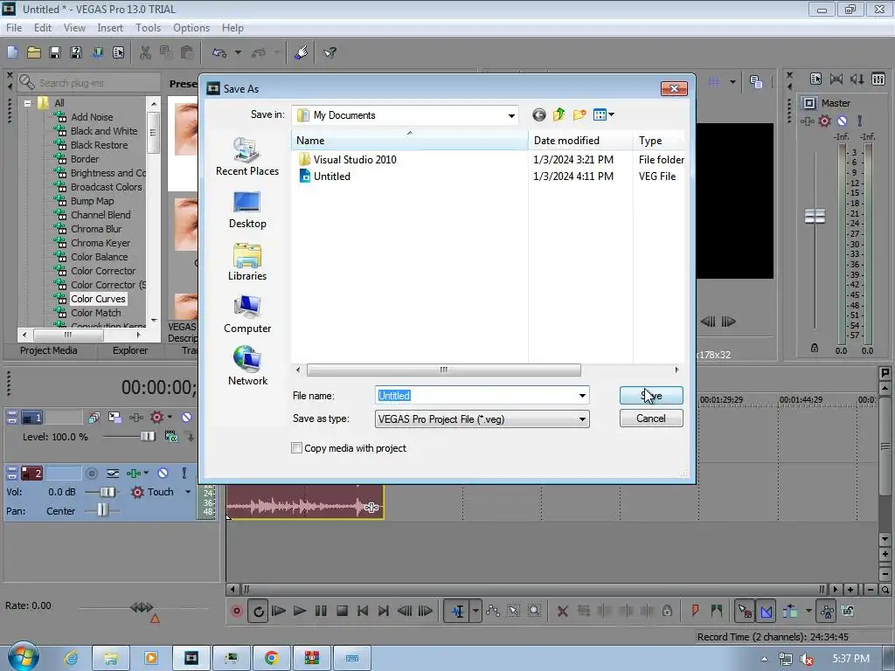Image resolution: width=895 pixels, height=671 pixels.
Task: Click the What's This help icon
Action: [x=330, y=52]
